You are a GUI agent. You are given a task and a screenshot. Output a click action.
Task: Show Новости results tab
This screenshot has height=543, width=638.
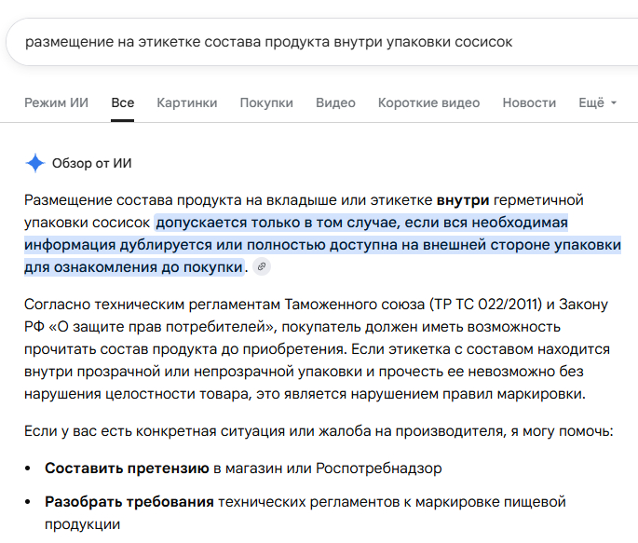point(529,102)
